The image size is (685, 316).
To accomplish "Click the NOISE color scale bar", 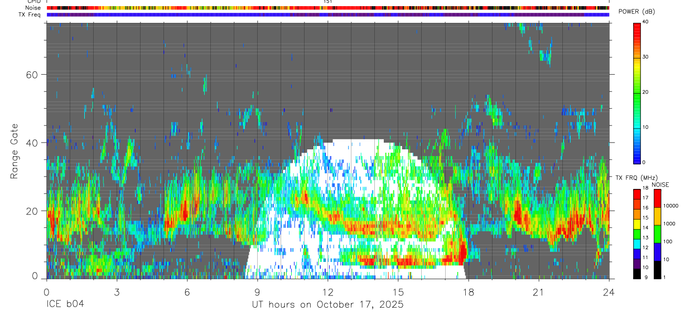I will [x=657, y=234].
